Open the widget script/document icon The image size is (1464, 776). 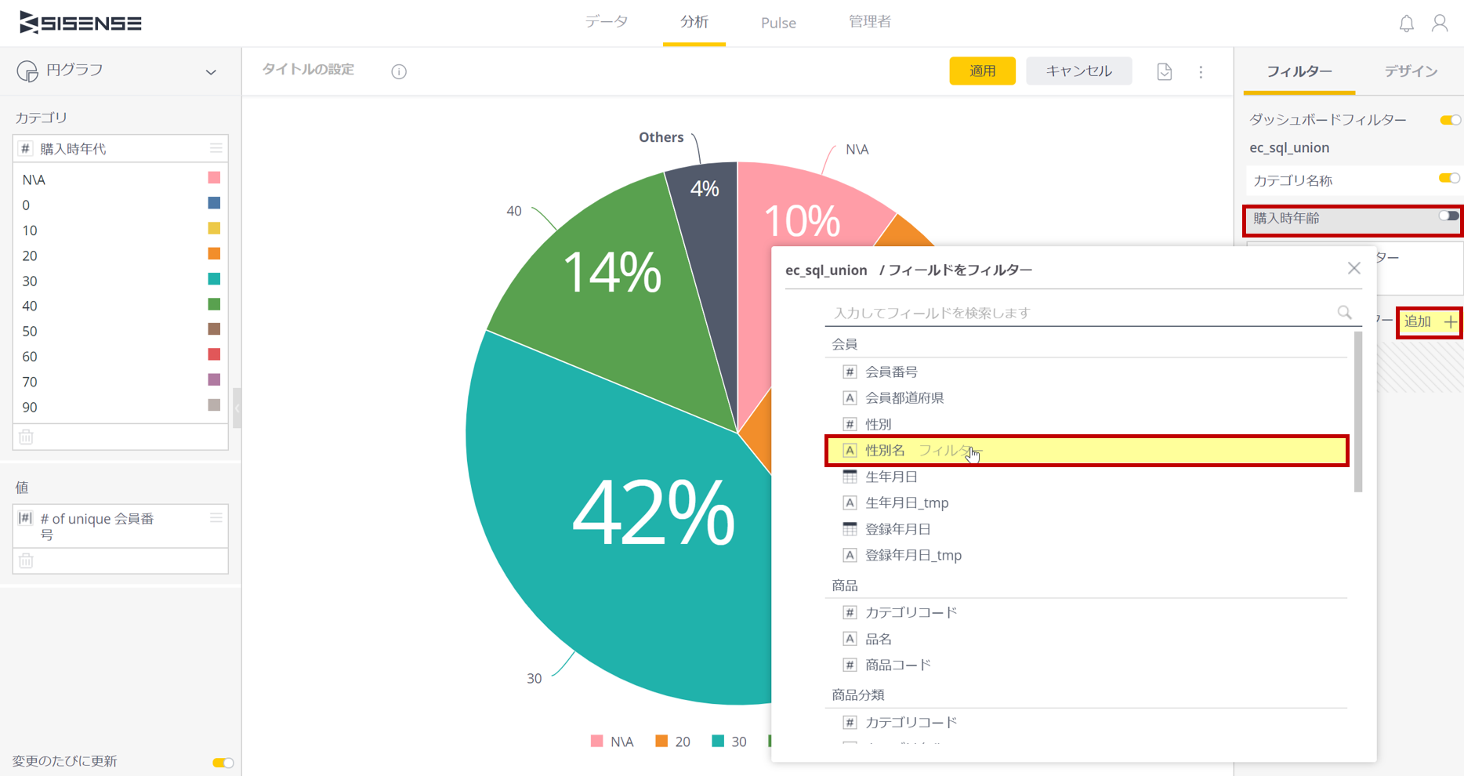click(x=1165, y=71)
